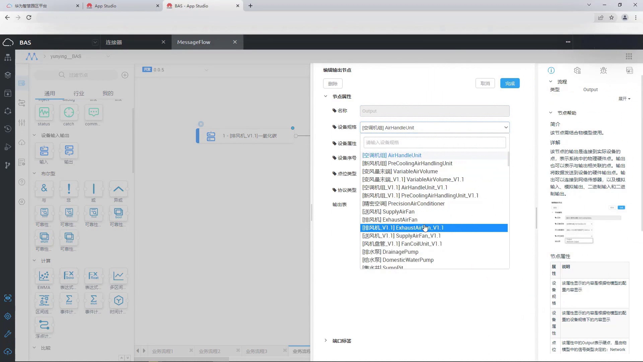
Task: Select [变风量末端] VariableAirVolume option
Action: tap(434, 171)
